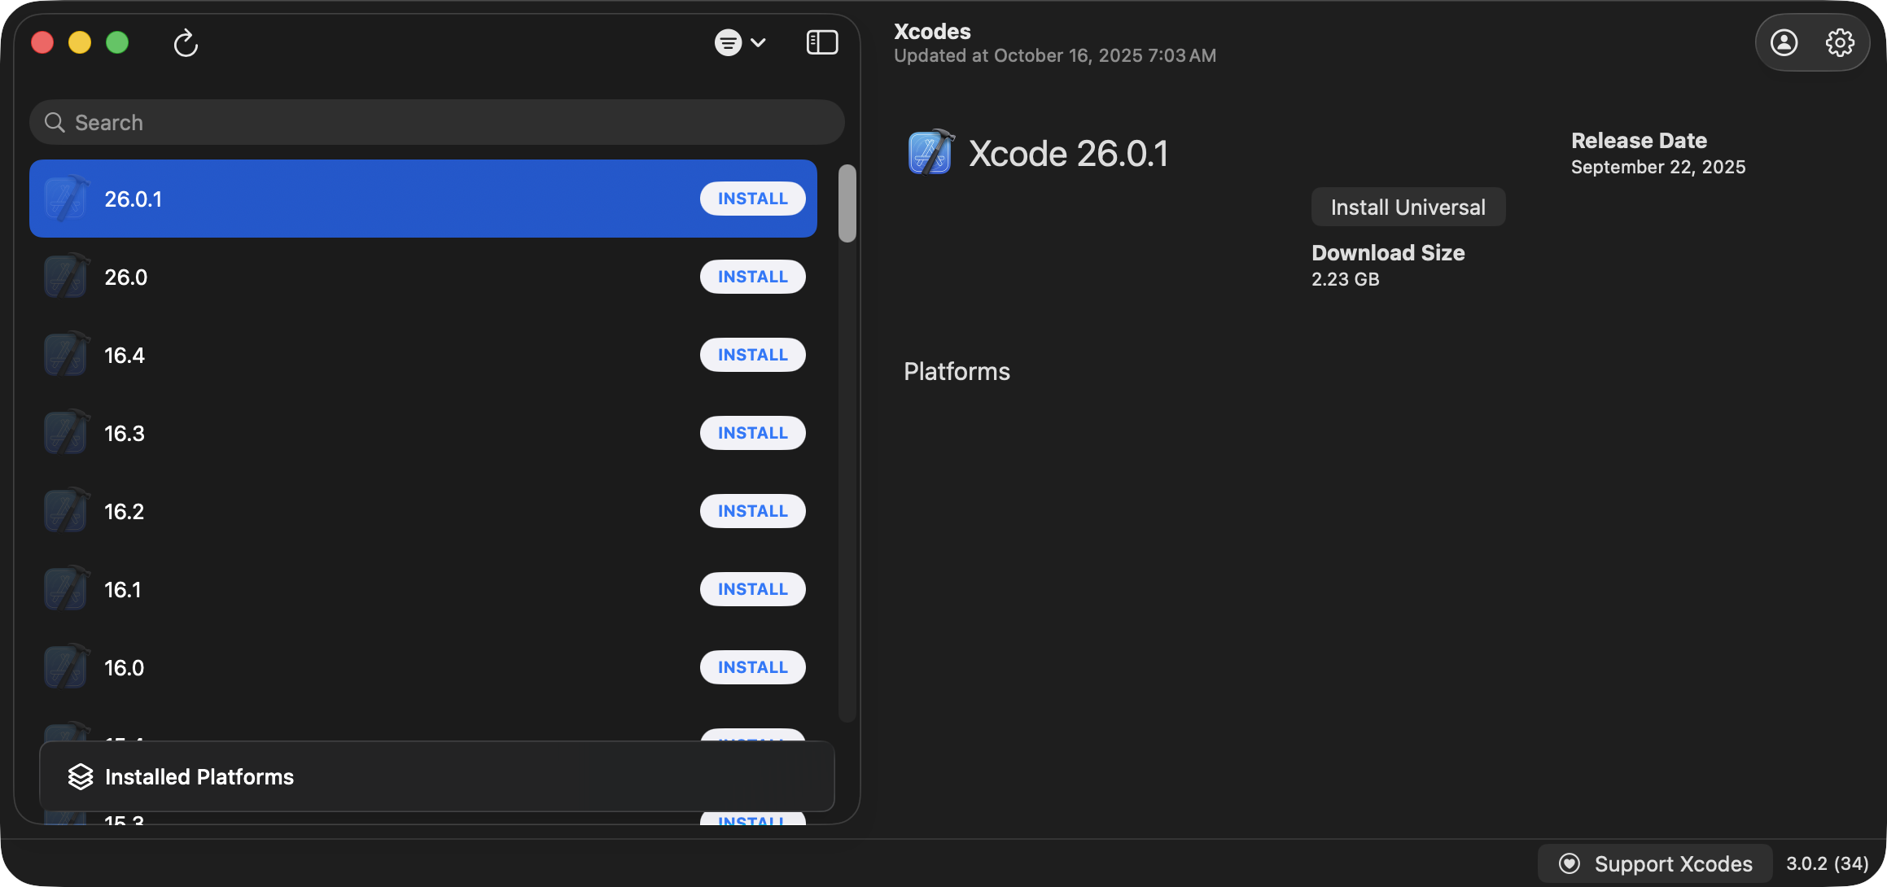Open the Installed Platforms panel

tap(436, 776)
